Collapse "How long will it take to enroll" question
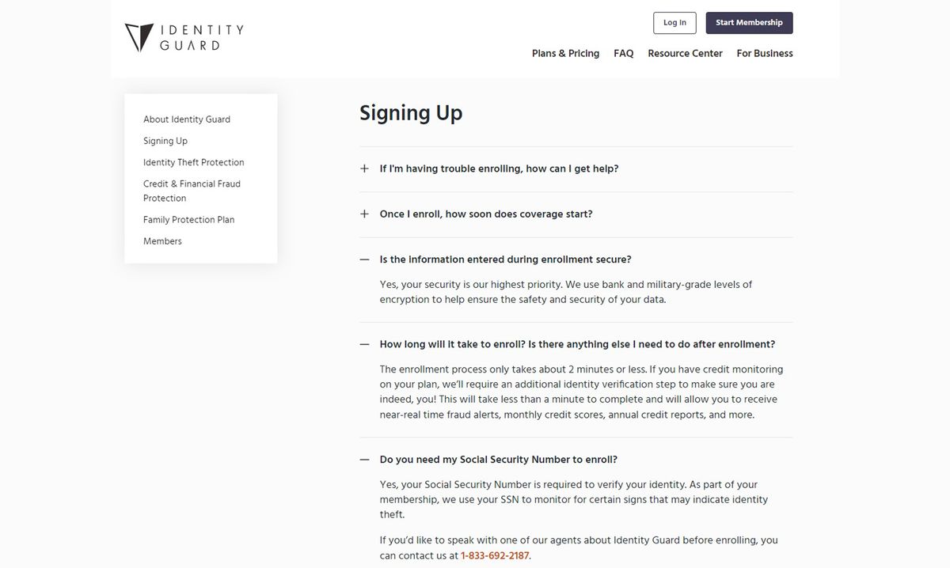Screen dimensions: 950x568 tap(576, 344)
